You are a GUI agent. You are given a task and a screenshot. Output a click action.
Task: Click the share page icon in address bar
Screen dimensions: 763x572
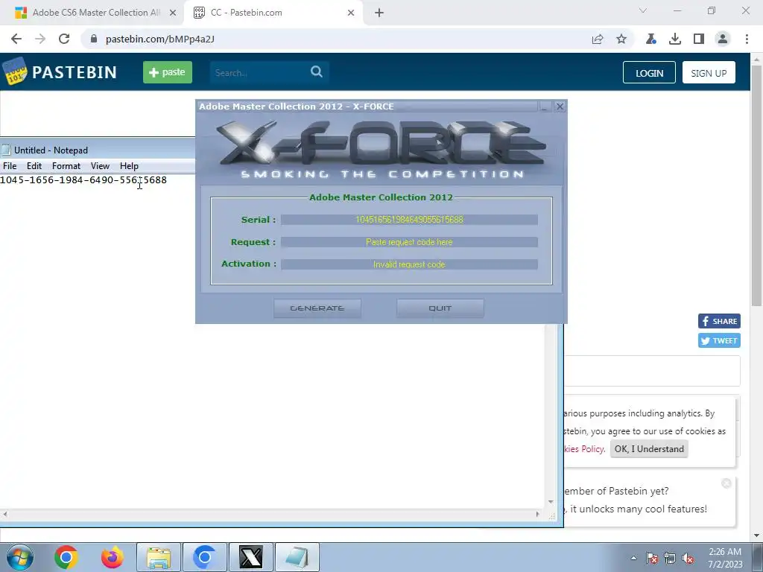click(598, 39)
